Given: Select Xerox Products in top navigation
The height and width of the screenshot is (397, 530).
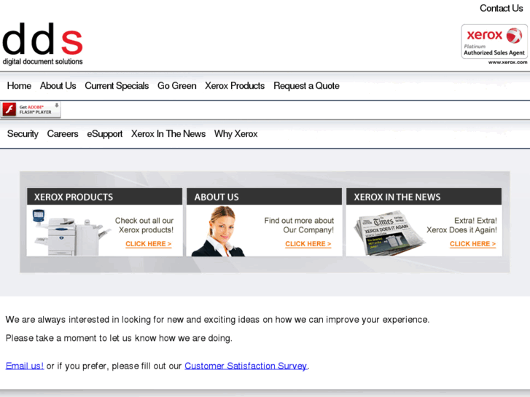Looking at the screenshot, I should pyautogui.click(x=235, y=86).
